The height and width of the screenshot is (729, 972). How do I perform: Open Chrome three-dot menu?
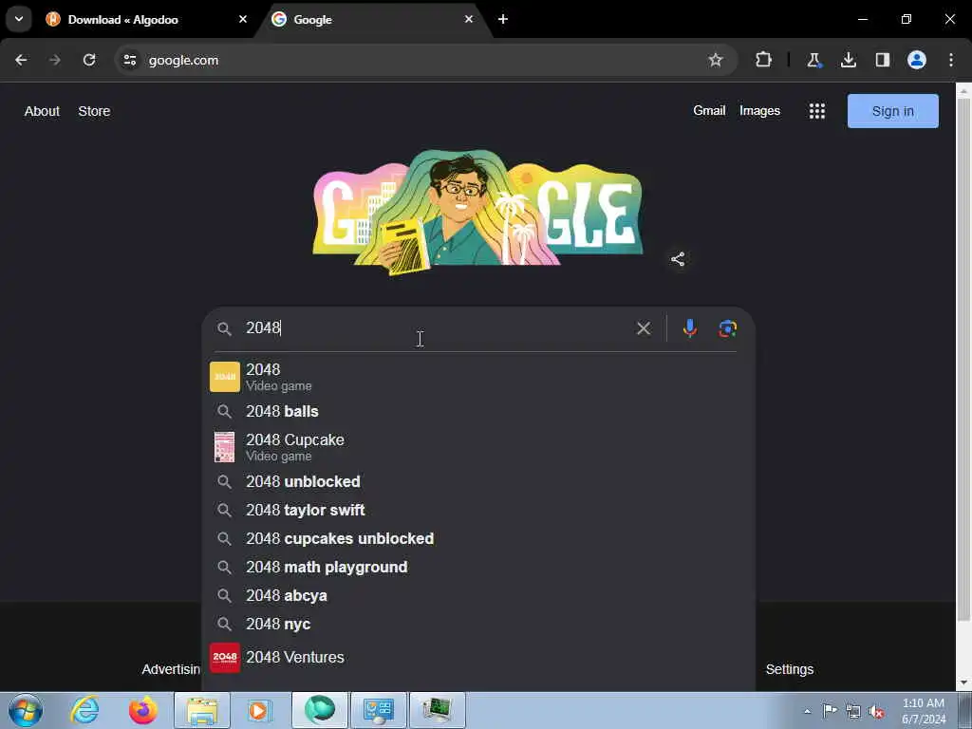(x=951, y=60)
